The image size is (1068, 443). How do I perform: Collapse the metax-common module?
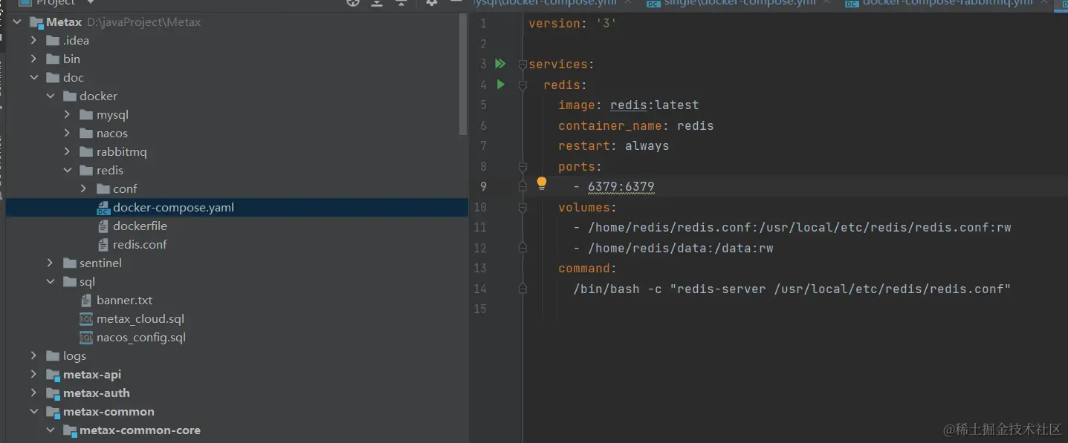[x=33, y=412]
